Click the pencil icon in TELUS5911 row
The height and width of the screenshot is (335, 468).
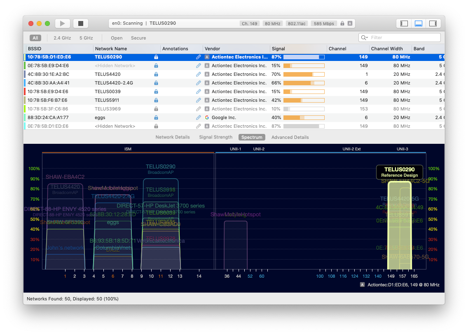coord(199,100)
